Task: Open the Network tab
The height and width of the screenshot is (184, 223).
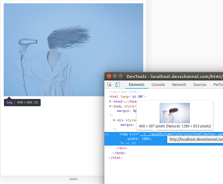Action: pos(179,85)
